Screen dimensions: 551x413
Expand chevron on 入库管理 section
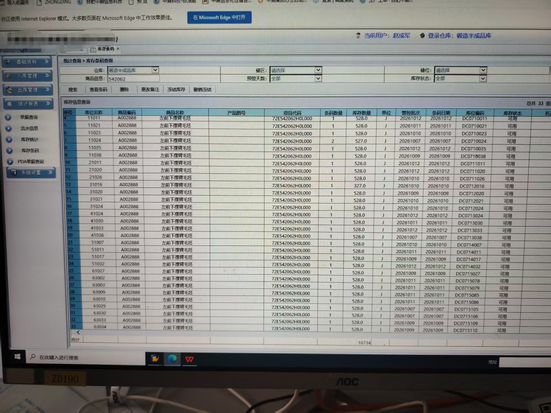tap(47, 76)
